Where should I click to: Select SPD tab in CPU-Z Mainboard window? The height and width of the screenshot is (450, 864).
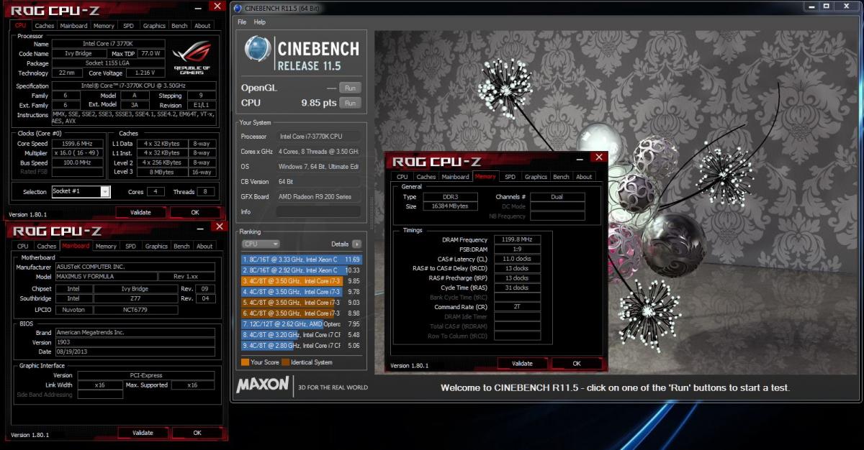pos(130,246)
